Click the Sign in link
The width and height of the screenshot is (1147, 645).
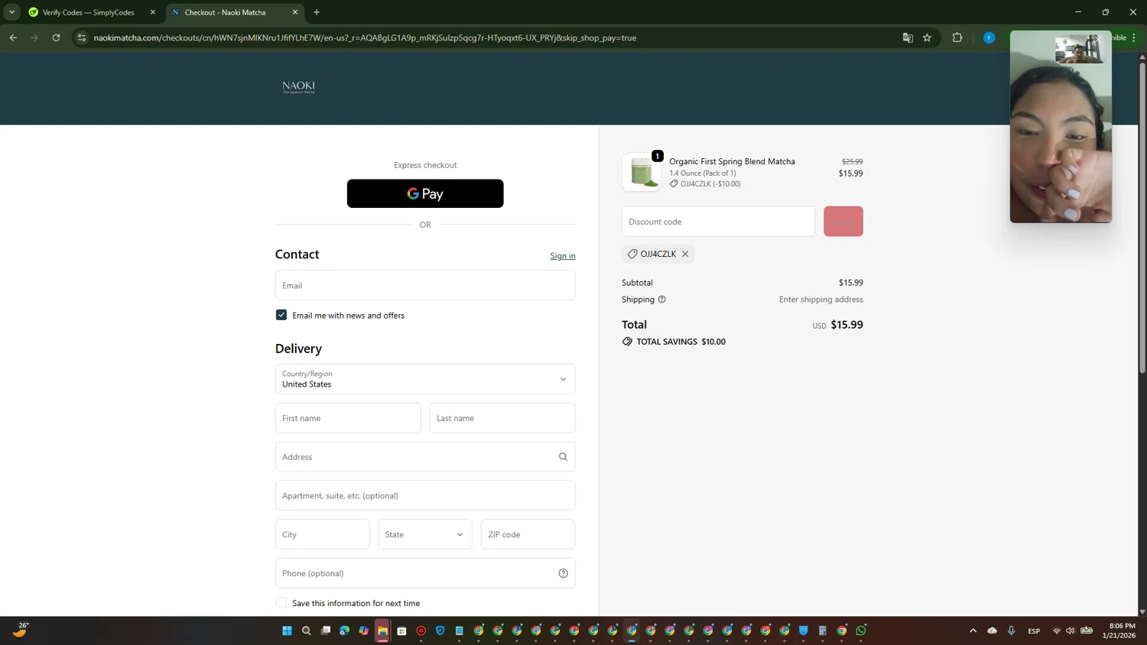563,256
